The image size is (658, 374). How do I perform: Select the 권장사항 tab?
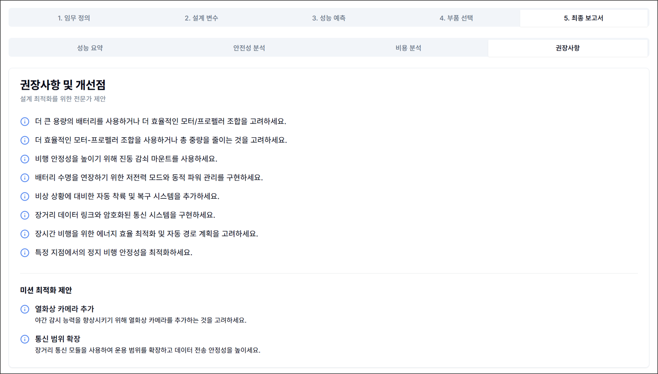tap(568, 47)
